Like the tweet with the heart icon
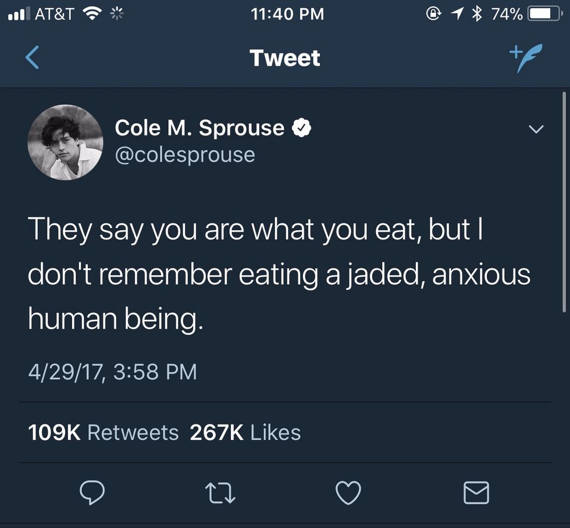570x528 pixels. (349, 493)
